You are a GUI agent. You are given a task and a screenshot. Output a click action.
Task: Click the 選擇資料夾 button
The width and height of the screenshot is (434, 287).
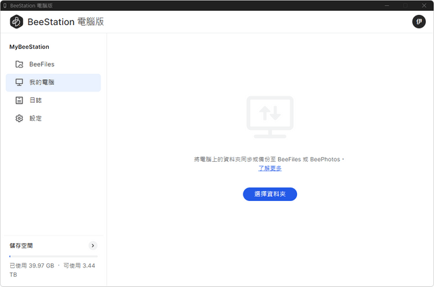point(270,194)
